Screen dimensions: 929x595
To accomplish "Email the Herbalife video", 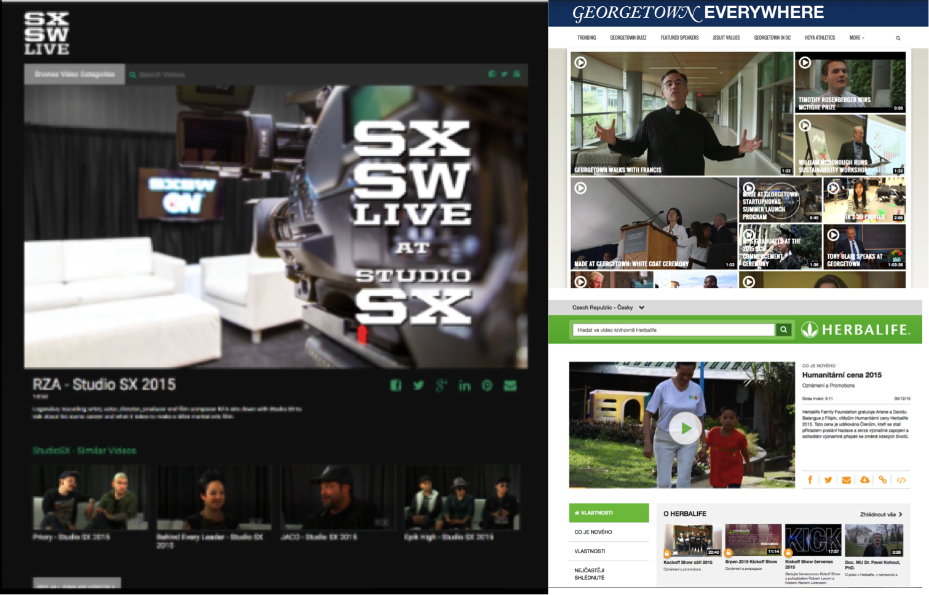I will click(x=847, y=480).
